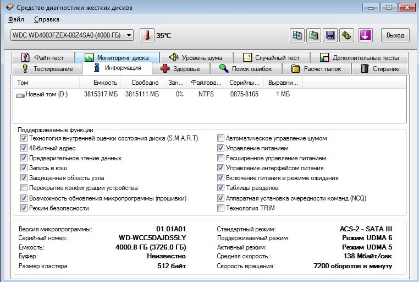Screen dimensions: 419x282
Task: Toggle the S.M.A.R.T. technology checkbox
Action: (24, 138)
